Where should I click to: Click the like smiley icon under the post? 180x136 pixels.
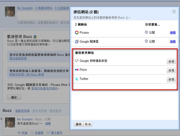pos(32,133)
